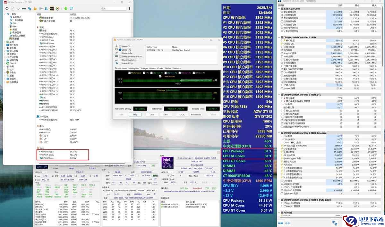
Task: Switch to Statistics tab
Action: tap(177, 68)
